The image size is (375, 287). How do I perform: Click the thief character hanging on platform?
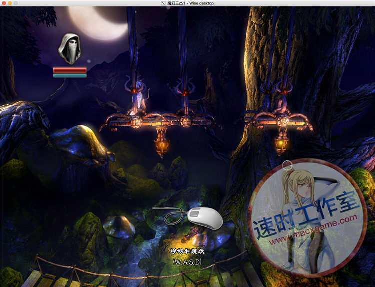click(x=140, y=98)
